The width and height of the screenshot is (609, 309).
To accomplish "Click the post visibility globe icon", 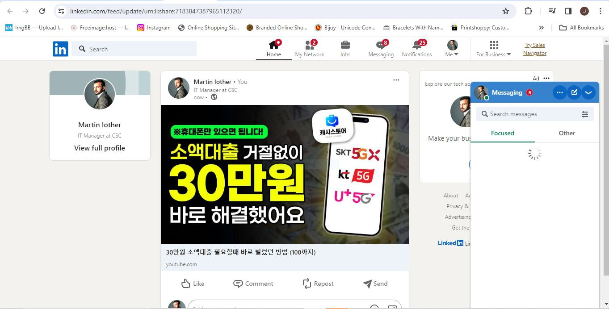I will (x=214, y=97).
